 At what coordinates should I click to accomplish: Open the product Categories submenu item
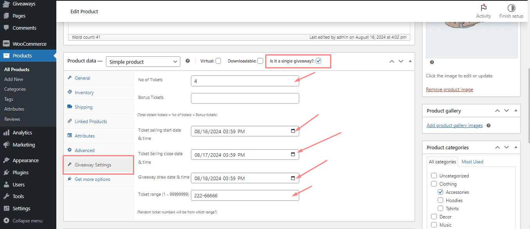pos(15,89)
